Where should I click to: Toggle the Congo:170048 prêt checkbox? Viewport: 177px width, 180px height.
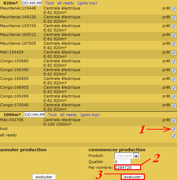(x=174, y=106)
